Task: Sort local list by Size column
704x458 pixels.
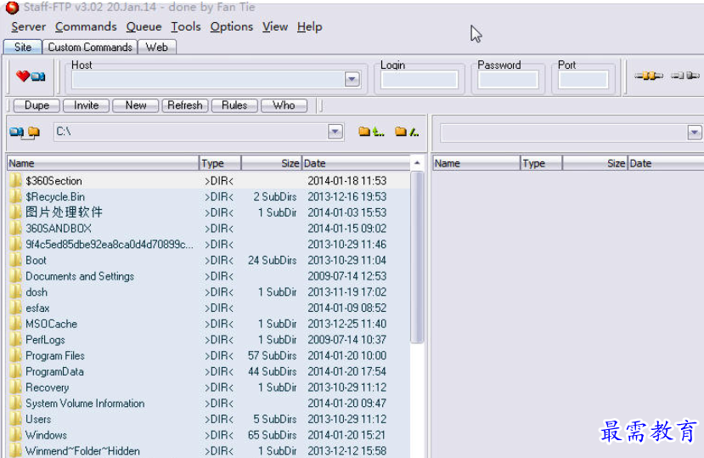Action: [271, 163]
